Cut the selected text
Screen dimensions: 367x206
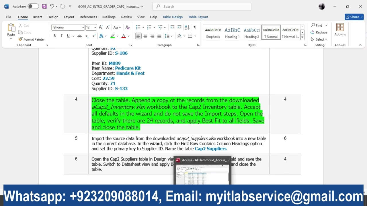24,25
